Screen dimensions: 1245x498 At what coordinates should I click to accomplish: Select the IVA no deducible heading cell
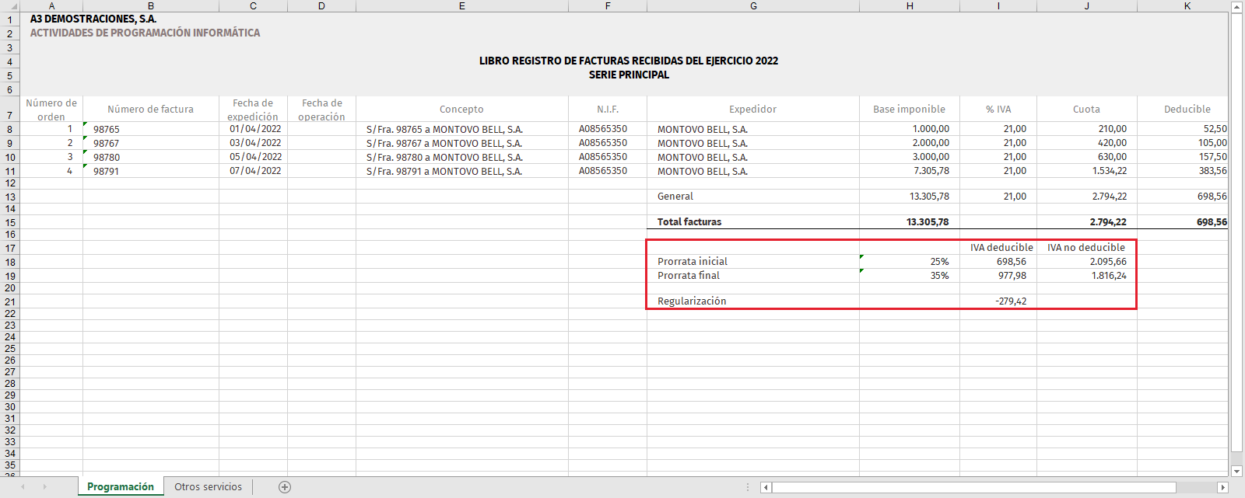pos(1087,248)
